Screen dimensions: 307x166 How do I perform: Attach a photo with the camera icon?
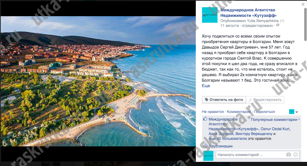pyautogui.click(x=288, y=155)
